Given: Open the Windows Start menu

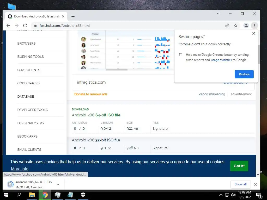Looking at the screenshot, I should coord(6,195).
